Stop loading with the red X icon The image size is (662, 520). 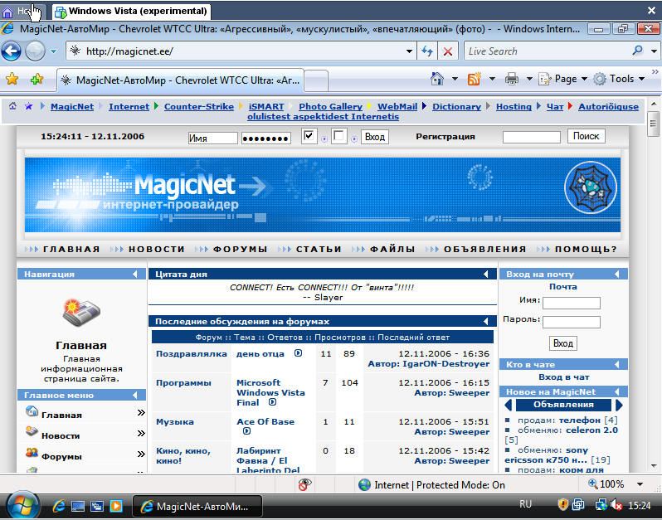[447, 51]
